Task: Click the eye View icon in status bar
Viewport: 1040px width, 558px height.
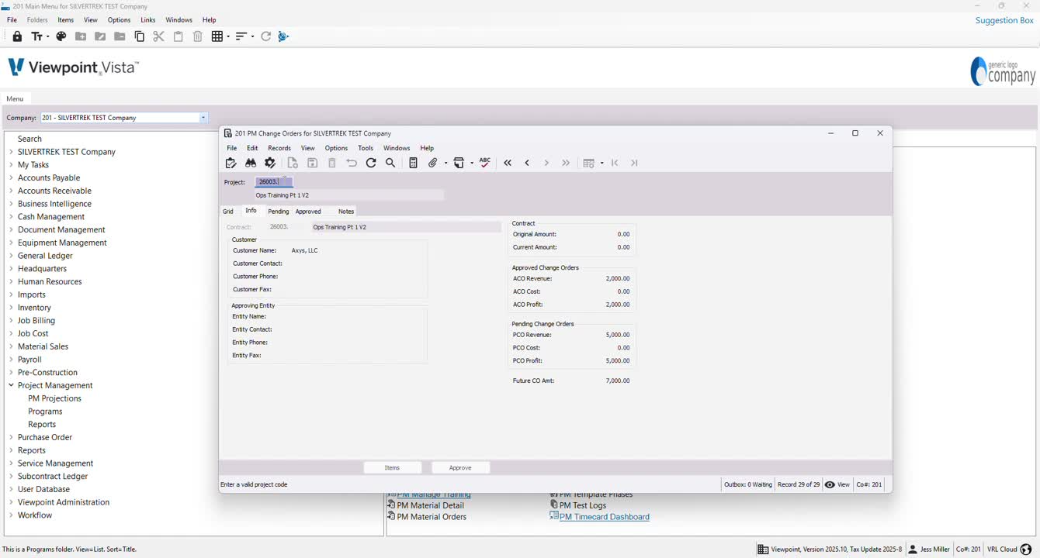Action: point(830,484)
